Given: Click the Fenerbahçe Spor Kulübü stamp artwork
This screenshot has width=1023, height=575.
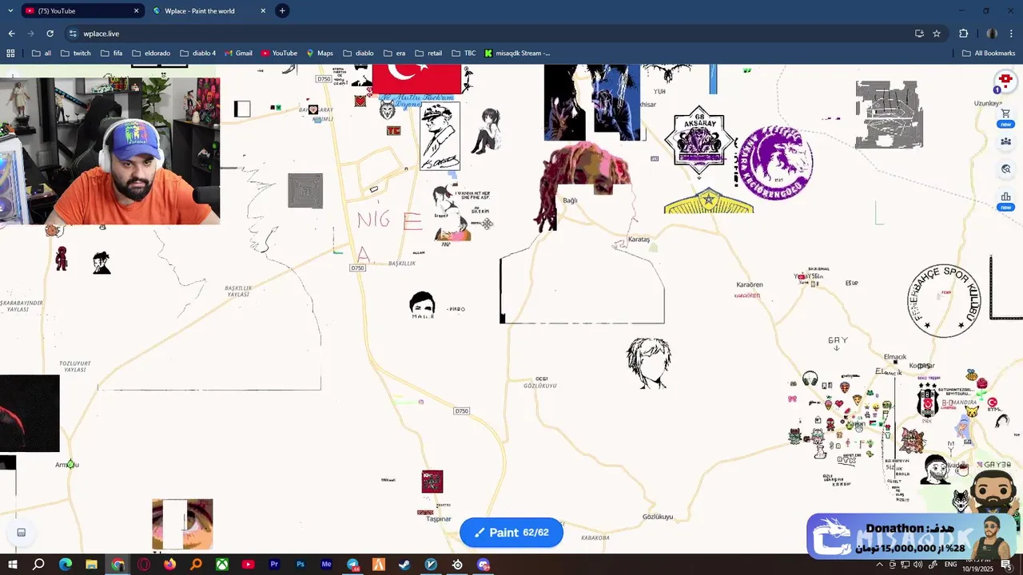Looking at the screenshot, I should [944, 301].
